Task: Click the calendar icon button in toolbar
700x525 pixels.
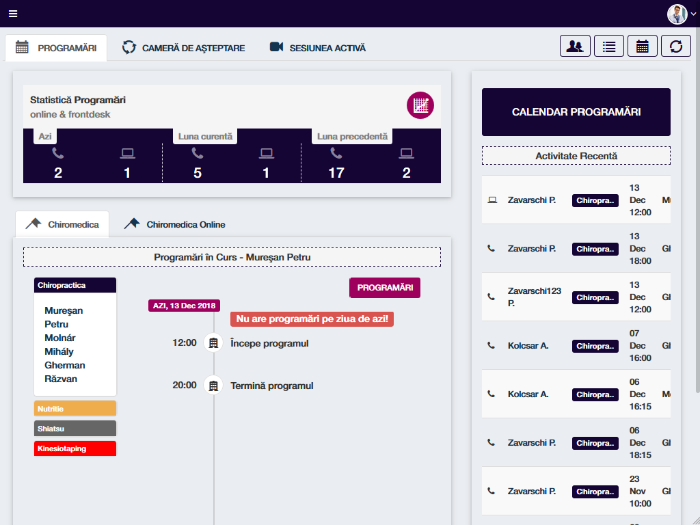Action: point(642,46)
